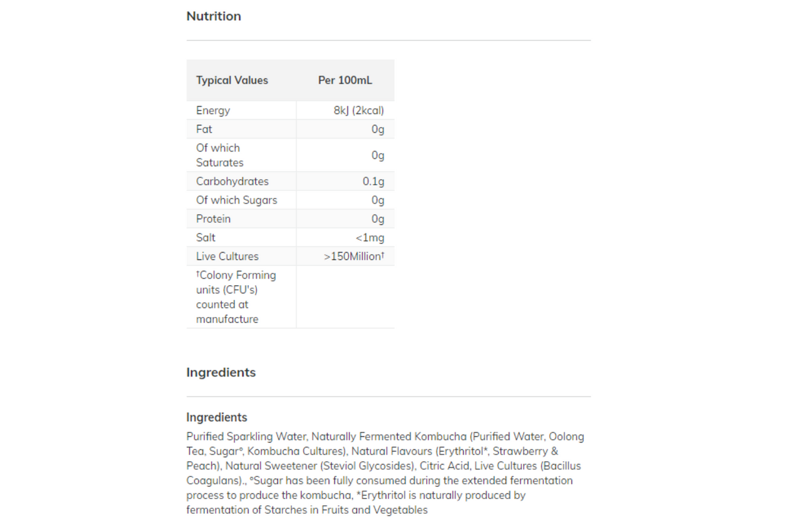The height and width of the screenshot is (523, 785).
Task: Click the Ingredients section heading
Action: 221,372
